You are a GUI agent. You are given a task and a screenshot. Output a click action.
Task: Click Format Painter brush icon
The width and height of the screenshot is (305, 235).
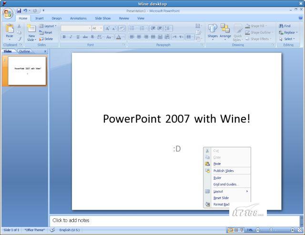tap(19, 39)
